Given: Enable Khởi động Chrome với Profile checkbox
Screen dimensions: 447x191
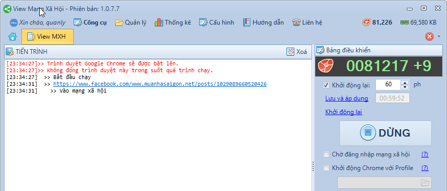Looking at the screenshot, I should pyautogui.click(x=326, y=168).
